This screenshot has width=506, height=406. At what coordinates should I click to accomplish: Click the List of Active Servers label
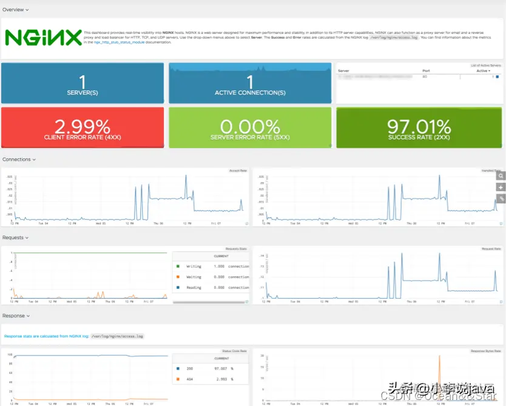point(485,66)
